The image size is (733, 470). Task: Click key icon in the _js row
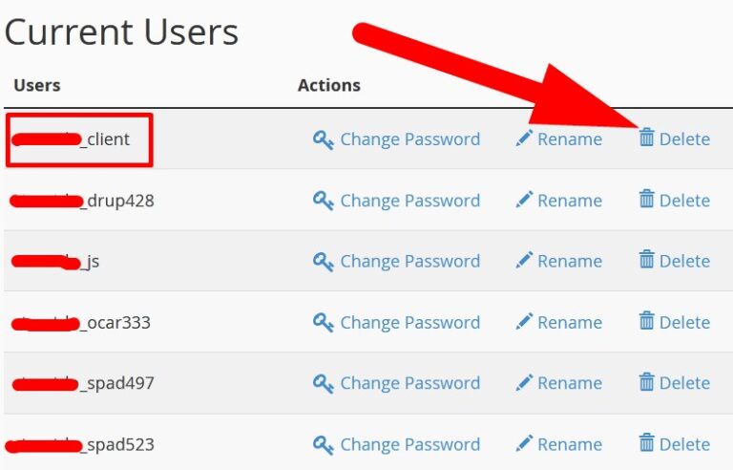(324, 262)
